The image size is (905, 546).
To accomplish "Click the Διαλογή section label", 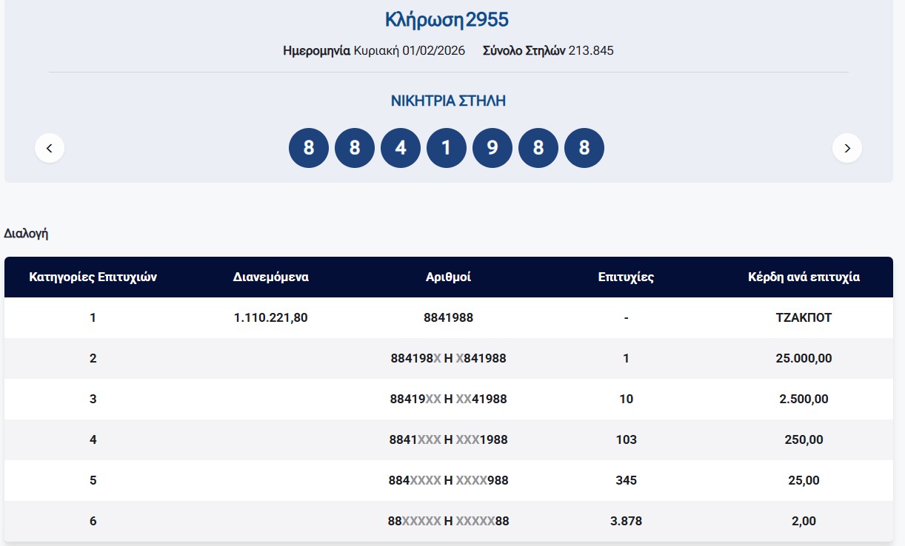I will click(x=26, y=233).
